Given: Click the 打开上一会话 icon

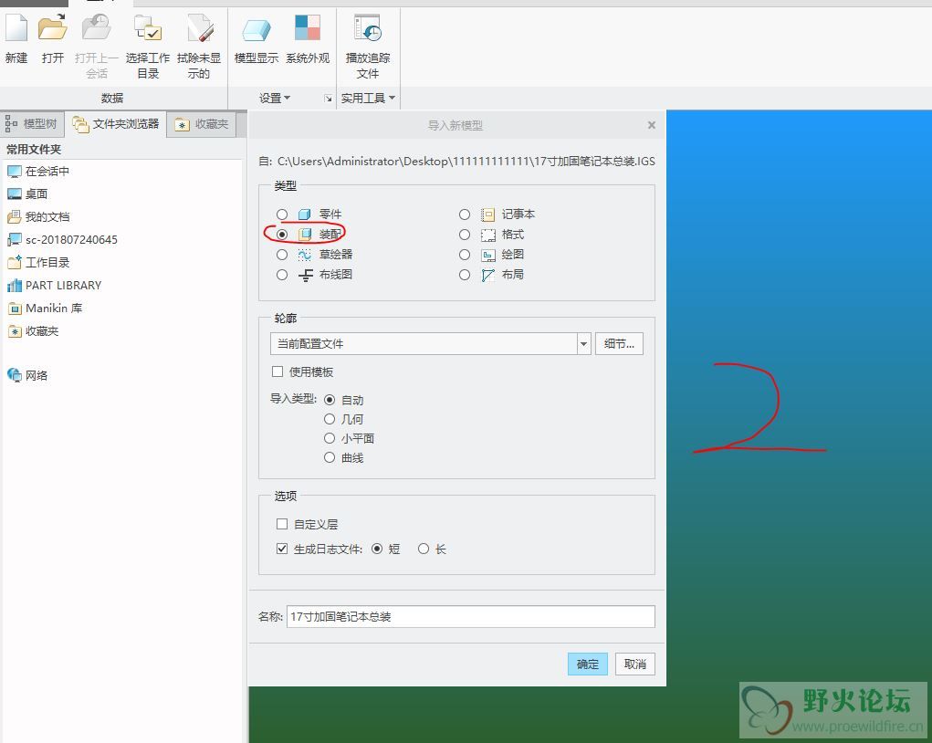Looking at the screenshot, I should [96, 28].
